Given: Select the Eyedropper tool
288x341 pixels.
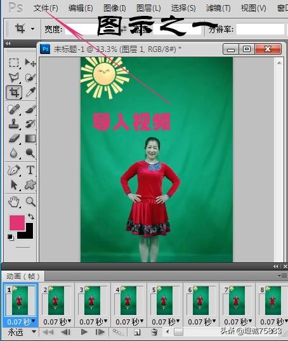Looking at the screenshot, I should pos(30,92).
